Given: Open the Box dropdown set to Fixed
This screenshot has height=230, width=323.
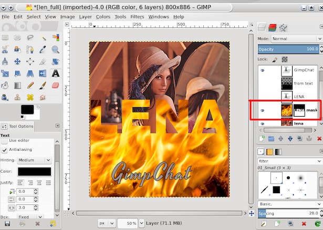Looking at the screenshot, I should coord(30,217).
